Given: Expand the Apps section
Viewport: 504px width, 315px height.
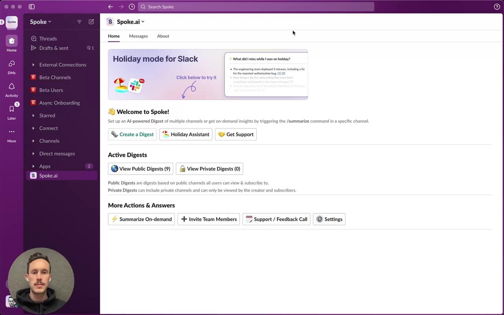Looking at the screenshot, I should point(44,166).
